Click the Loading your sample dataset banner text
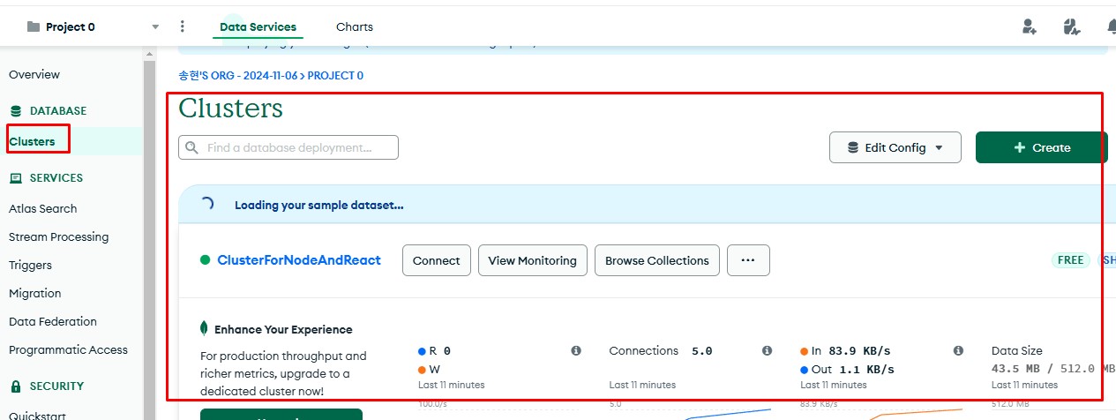The width and height of the screenshot is (1116, 420). (x=319, y=205)
